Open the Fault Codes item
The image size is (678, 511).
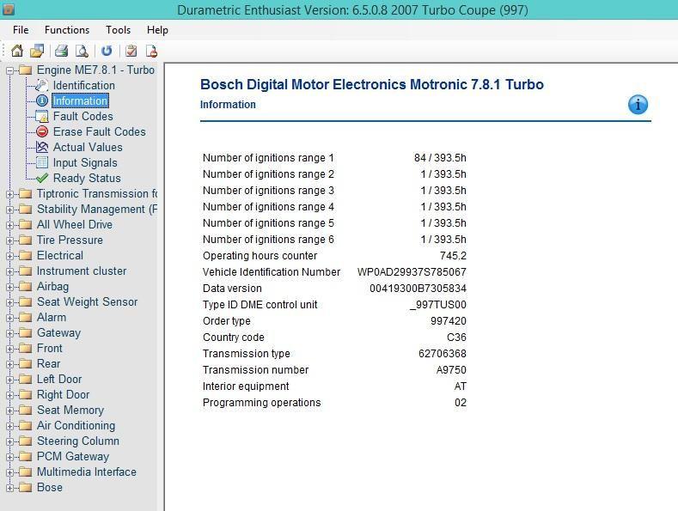83,116
